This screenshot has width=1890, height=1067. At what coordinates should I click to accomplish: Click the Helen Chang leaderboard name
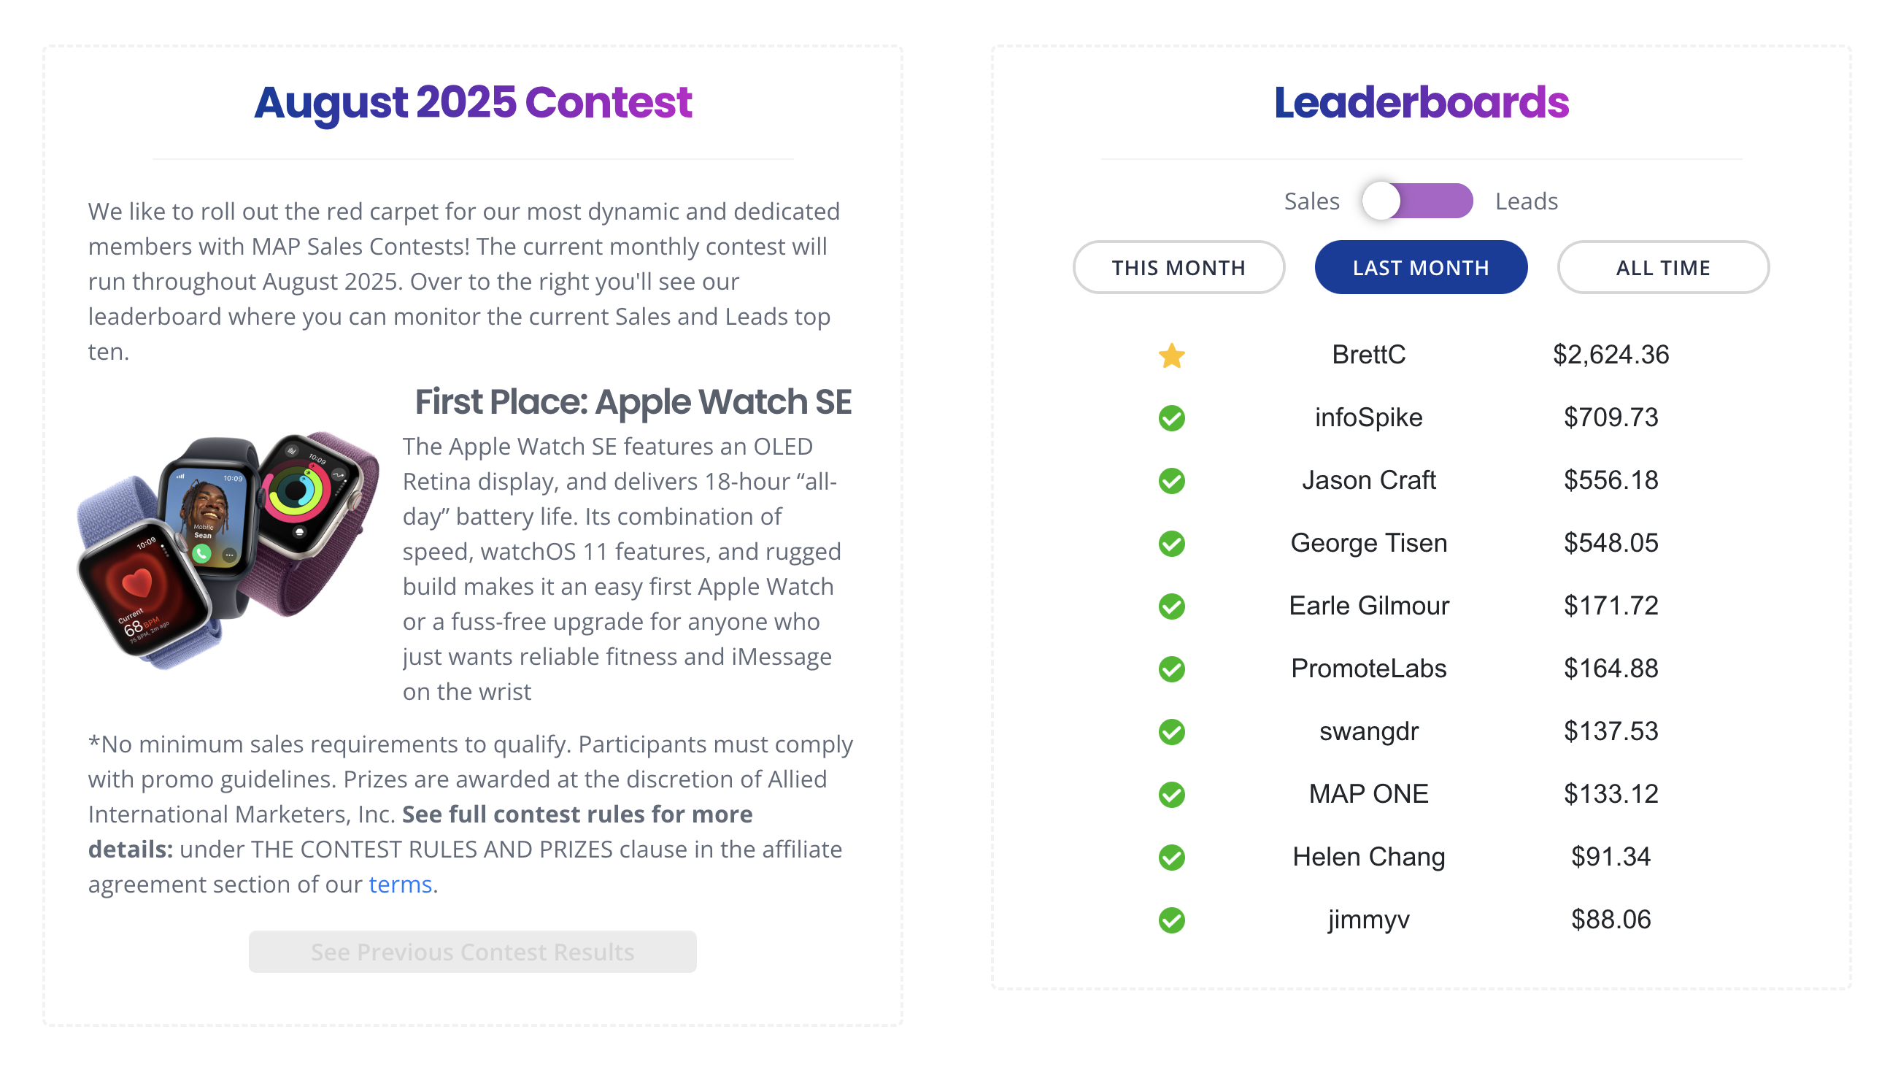tap(1368, 856)
